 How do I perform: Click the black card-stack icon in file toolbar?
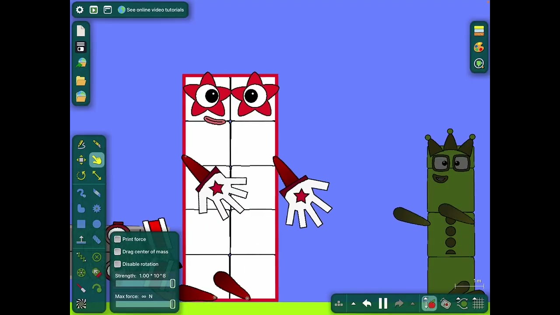[80, 47]
